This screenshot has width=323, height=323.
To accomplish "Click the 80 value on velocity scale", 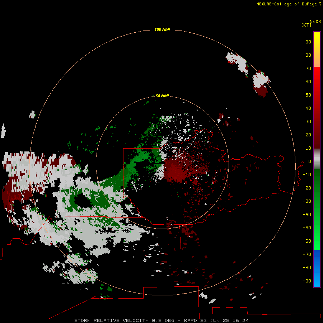I will [308, 55].
